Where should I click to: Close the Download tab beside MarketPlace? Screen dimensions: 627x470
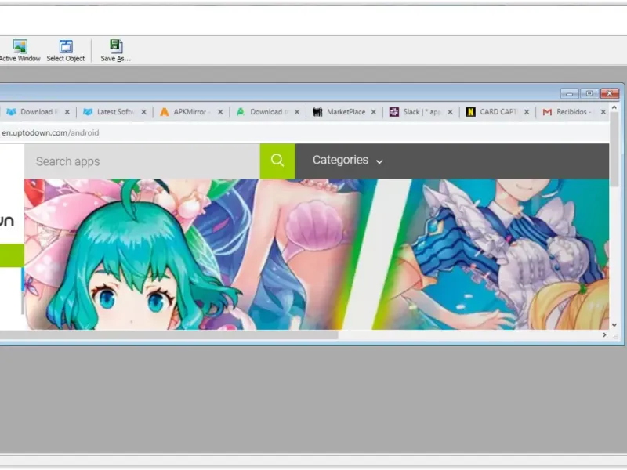point(297,112)
